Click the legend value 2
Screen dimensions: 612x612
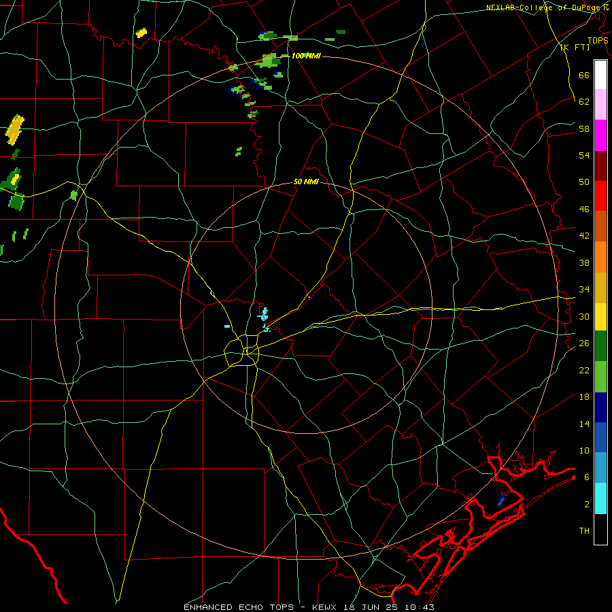(587, 505)
